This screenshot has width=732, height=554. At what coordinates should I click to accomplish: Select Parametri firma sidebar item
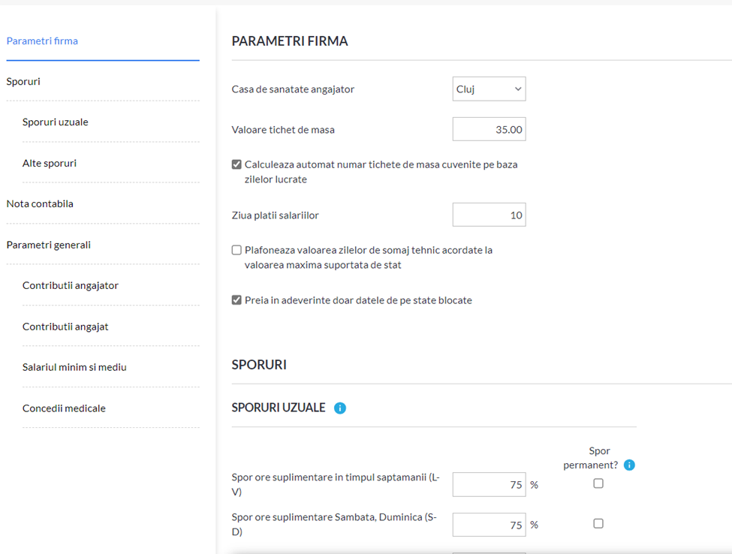pyautogui.click(x=42, y=41)
